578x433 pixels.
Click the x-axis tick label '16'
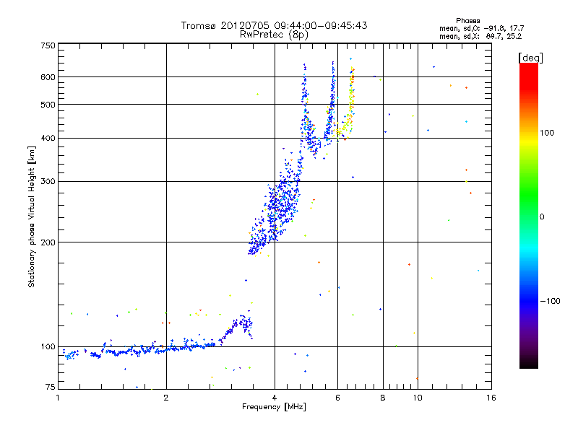pyautogui.click(x=491, y=398)
